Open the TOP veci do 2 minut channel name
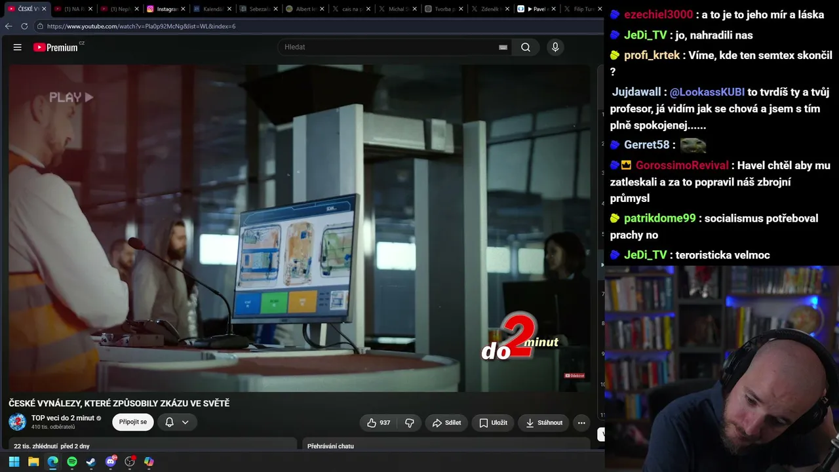The width and height of the screenshot is (839, 472). pyautogui.click(x=63, y=418)
